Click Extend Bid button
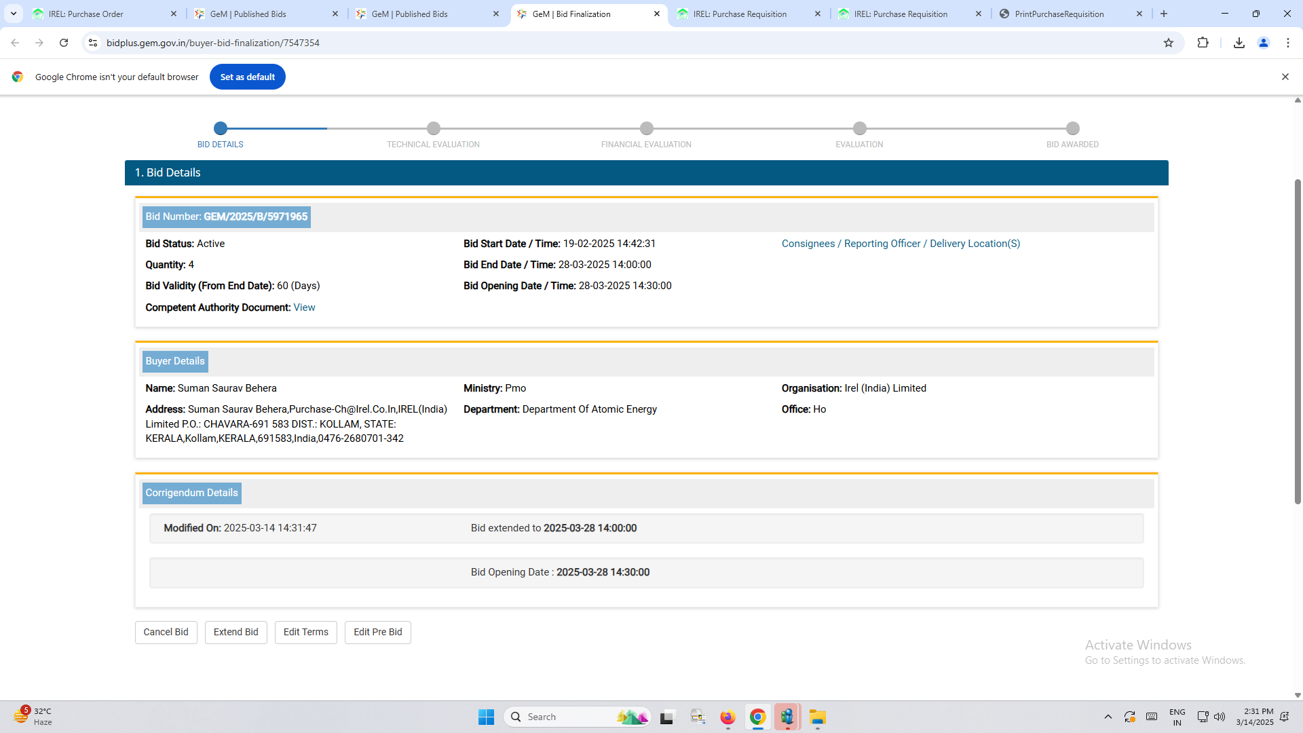 (236, 633)
